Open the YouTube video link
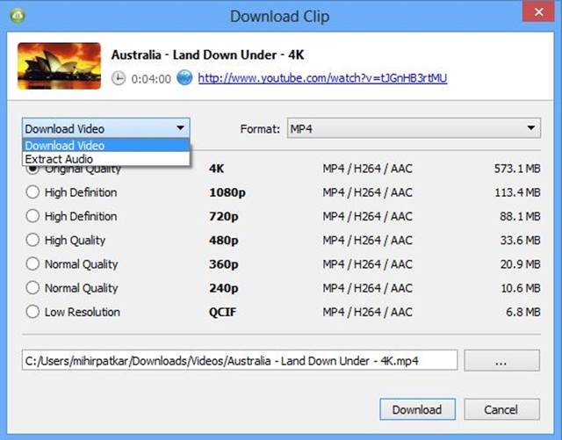Image resolution: width=562 pixels, height=440 pixels. pos(322,78)
